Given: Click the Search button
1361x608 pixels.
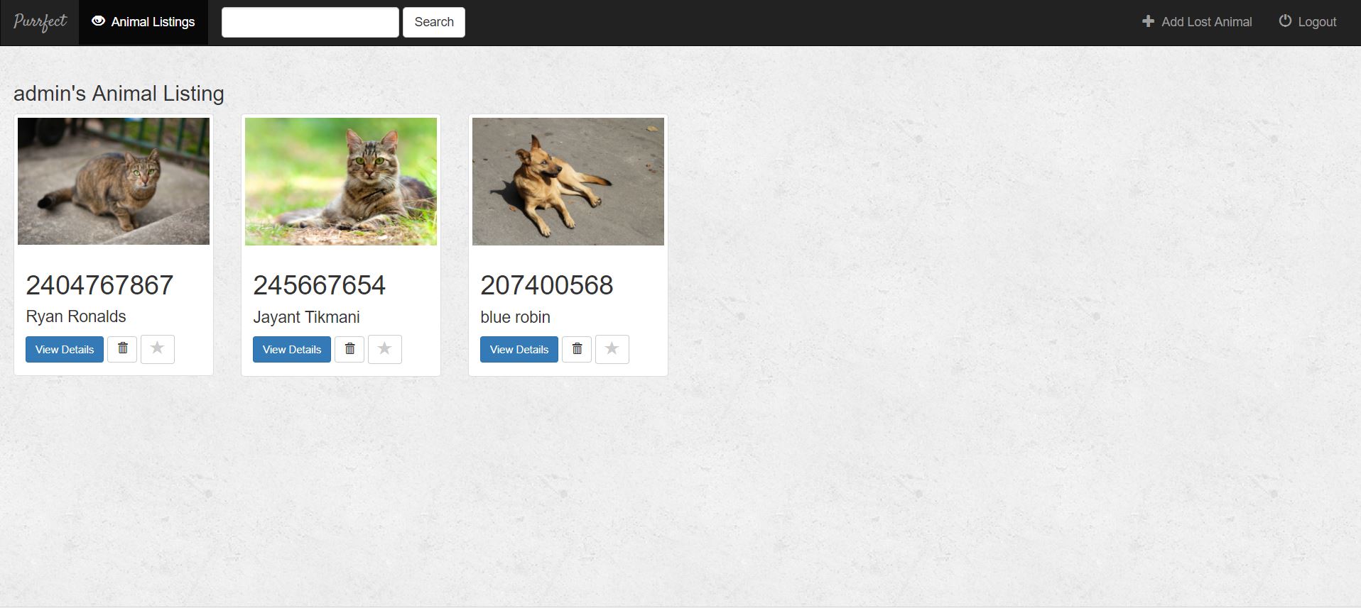Looking at the screenshot, I should pos(434,22).
